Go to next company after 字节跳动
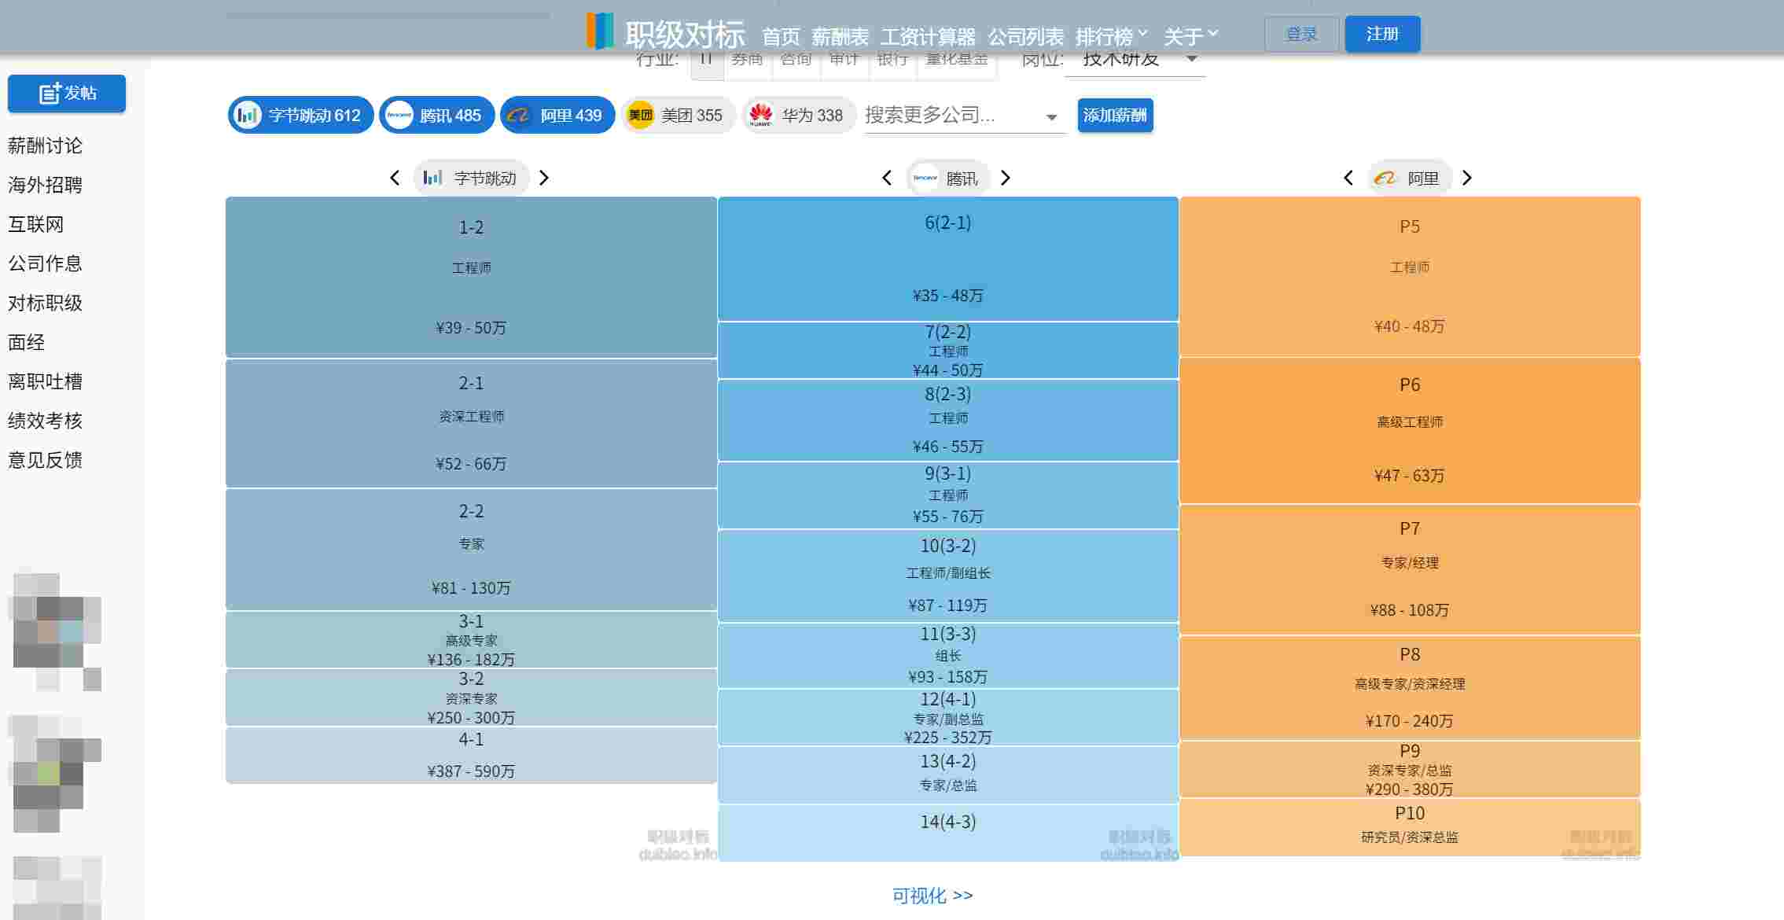Image resolution: width=1784 pixels, height=920 pixels. coord(543,178)
